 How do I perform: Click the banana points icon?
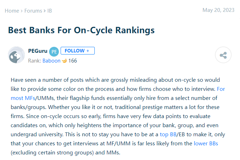(64, 61)
